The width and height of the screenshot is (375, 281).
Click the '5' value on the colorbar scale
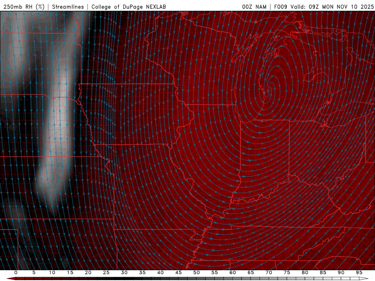(x=34, y=273)
